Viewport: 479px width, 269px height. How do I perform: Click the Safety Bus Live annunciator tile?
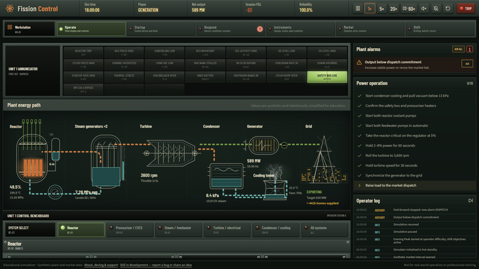[327, 77]
